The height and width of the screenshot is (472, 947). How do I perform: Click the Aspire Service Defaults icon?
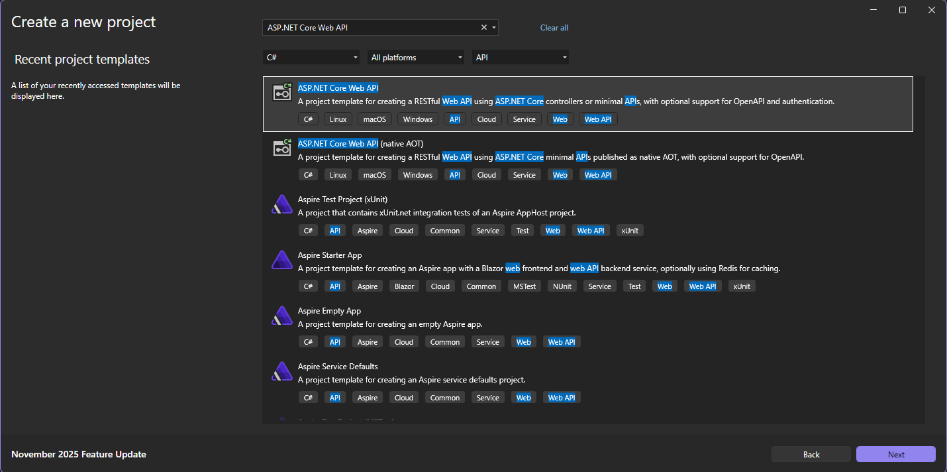(x=281, y=371)
